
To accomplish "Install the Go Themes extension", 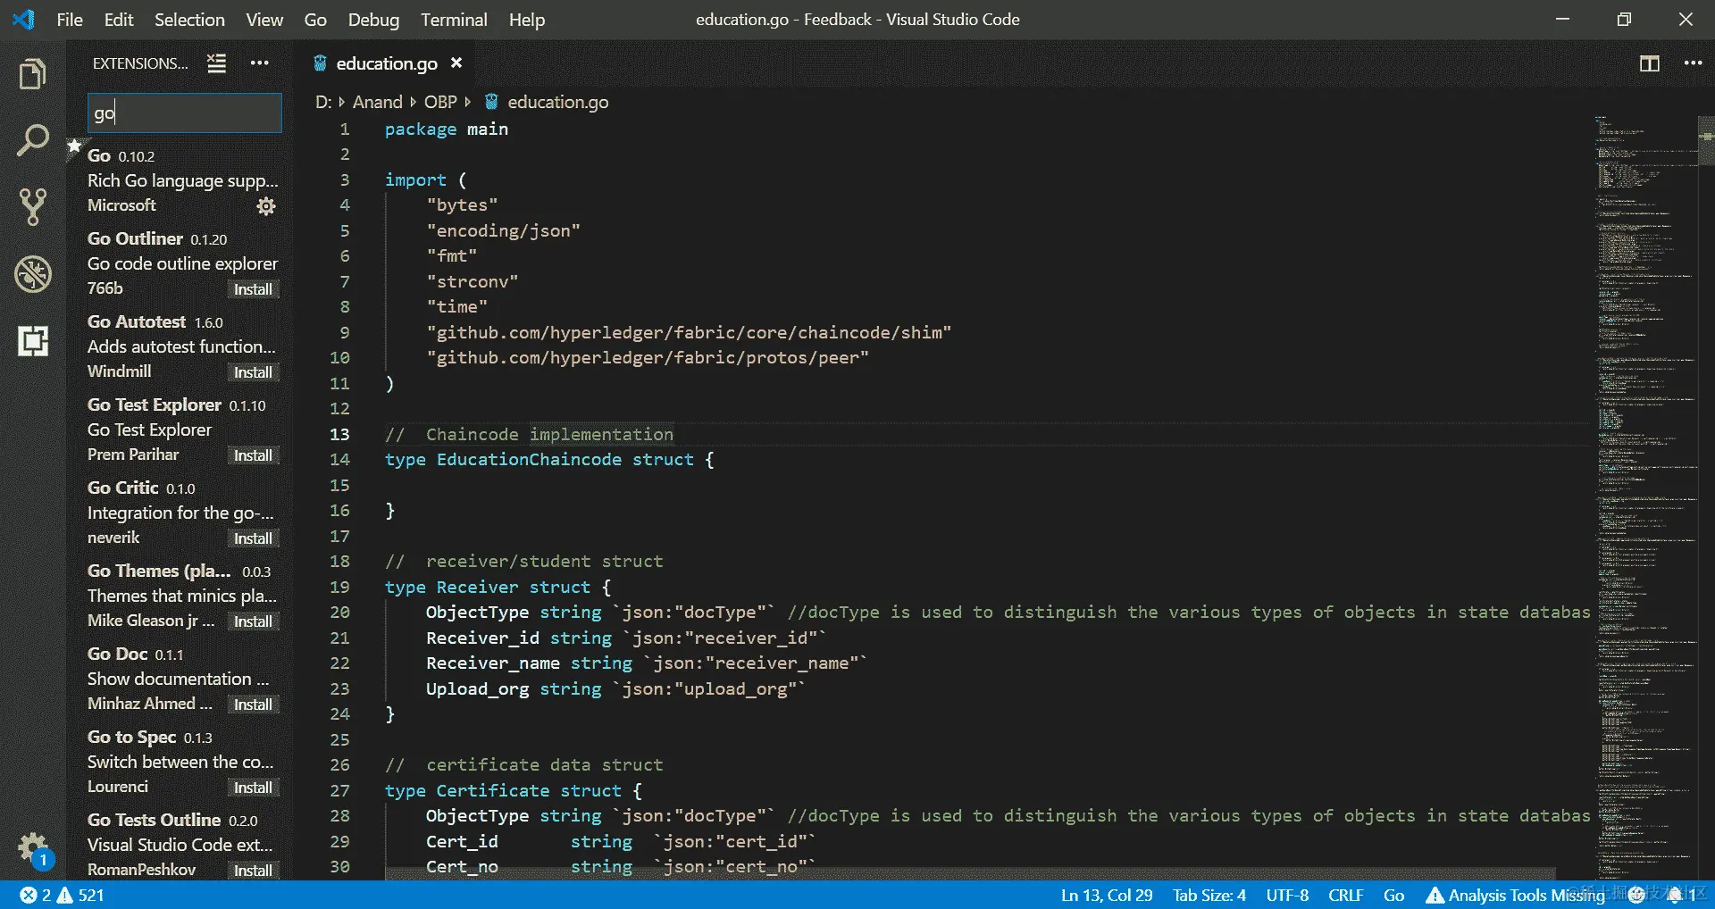I will (253, 621).
